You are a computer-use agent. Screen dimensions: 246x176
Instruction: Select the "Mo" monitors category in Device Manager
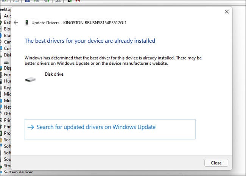tap(7, 101)
